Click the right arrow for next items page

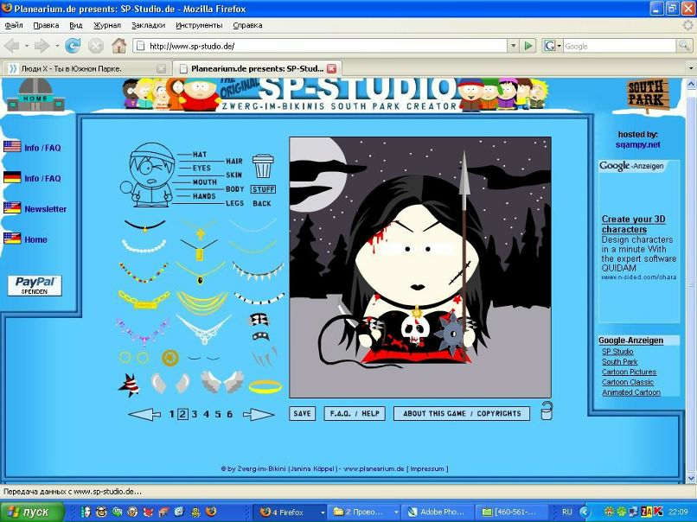tap(258, 415)
